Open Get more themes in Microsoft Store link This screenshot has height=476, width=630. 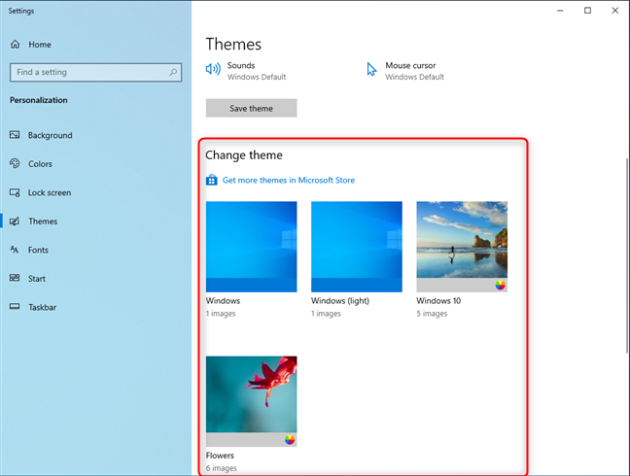click(x=289, y=181)
